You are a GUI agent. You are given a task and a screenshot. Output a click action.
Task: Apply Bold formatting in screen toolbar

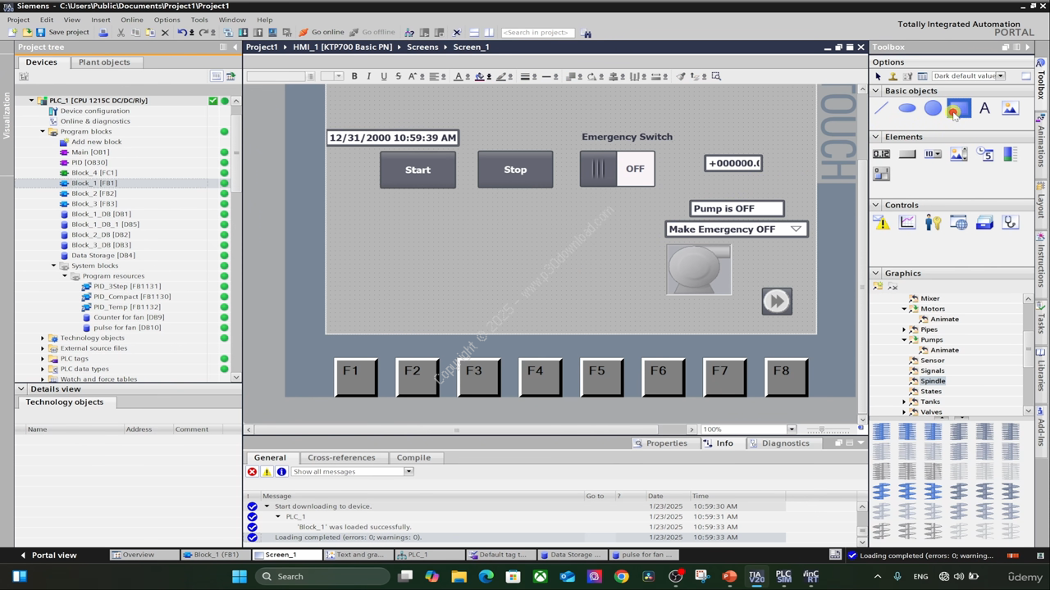click(x=354, y=76)
